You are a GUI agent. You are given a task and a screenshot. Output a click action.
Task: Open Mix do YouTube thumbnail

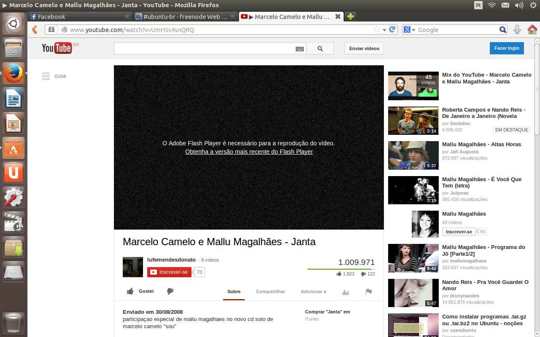click(413, 86)
